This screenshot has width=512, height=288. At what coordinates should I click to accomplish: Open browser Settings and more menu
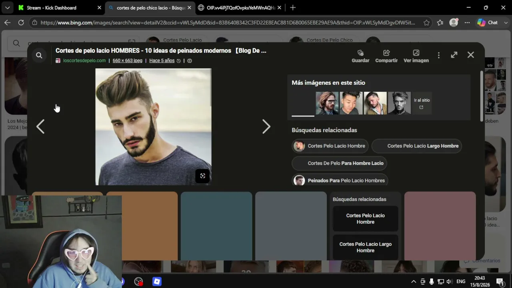(467, 22)
